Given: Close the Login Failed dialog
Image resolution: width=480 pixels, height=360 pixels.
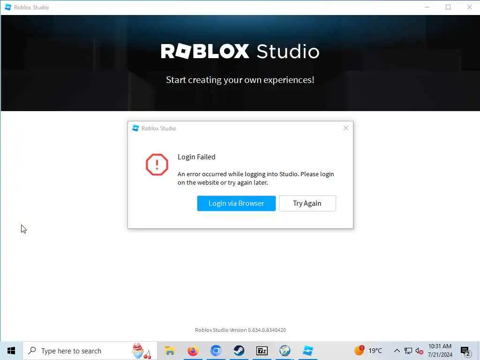Looking at the screenshot, I should pyautogui.click(x=346, y=128).
